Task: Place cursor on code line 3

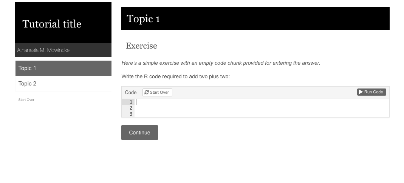Action: 262,114
